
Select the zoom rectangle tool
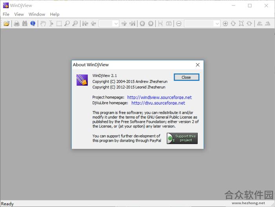point(75,24)
